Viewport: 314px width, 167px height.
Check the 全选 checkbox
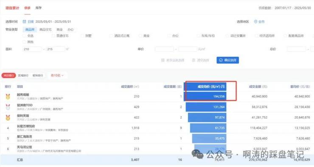[x=25, y=36]
